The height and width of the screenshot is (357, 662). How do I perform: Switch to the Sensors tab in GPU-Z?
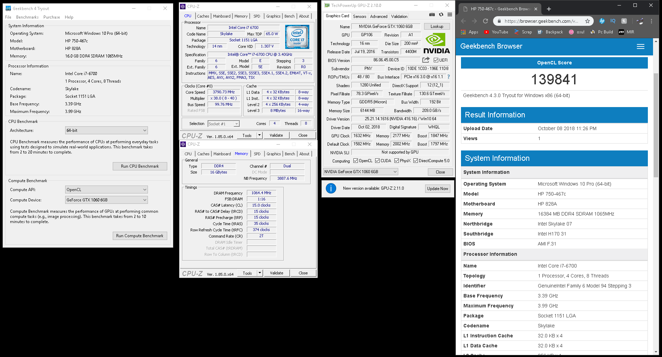click(360, 17)
